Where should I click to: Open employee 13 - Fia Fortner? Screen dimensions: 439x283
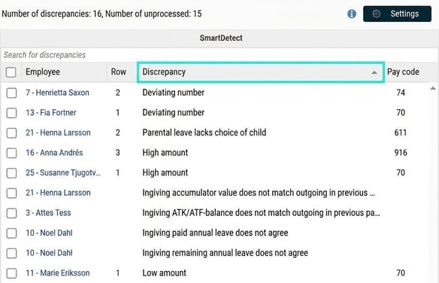[51, 112]
